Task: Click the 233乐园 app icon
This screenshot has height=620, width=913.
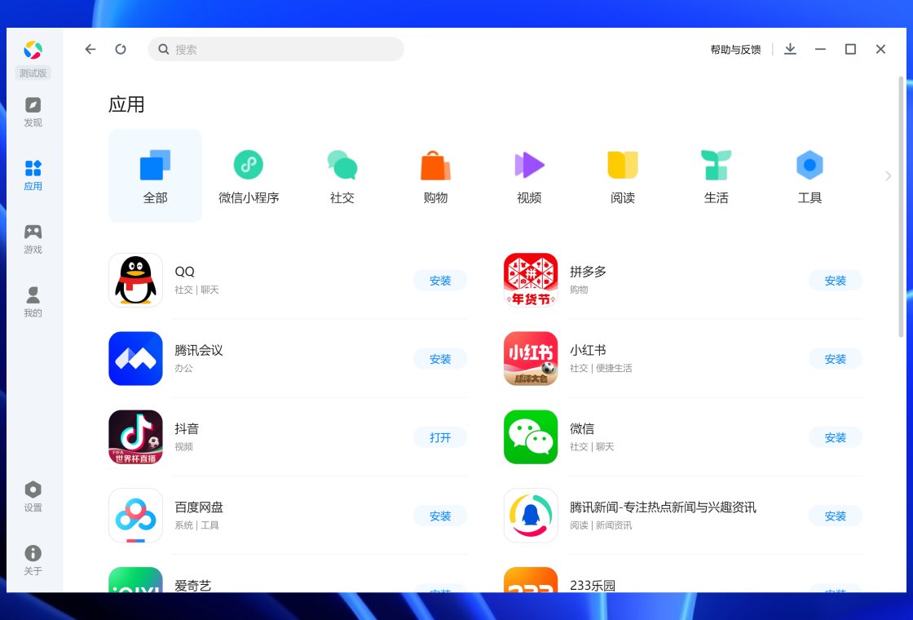Action: 531,580
